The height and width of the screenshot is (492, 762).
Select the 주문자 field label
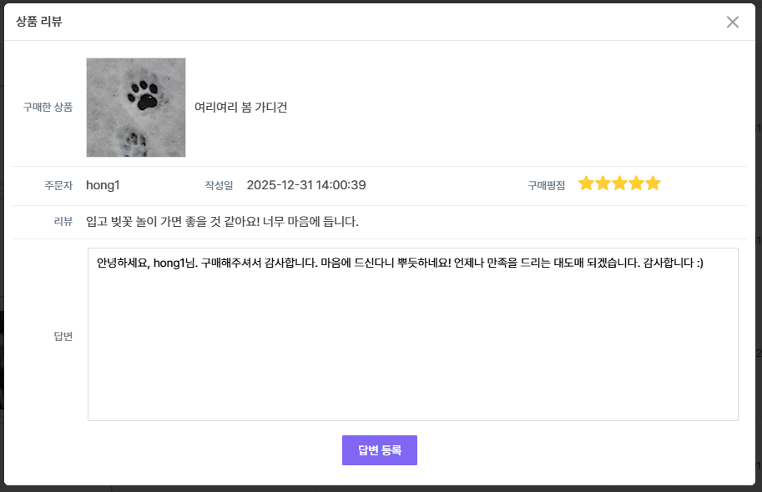(58, 185)
